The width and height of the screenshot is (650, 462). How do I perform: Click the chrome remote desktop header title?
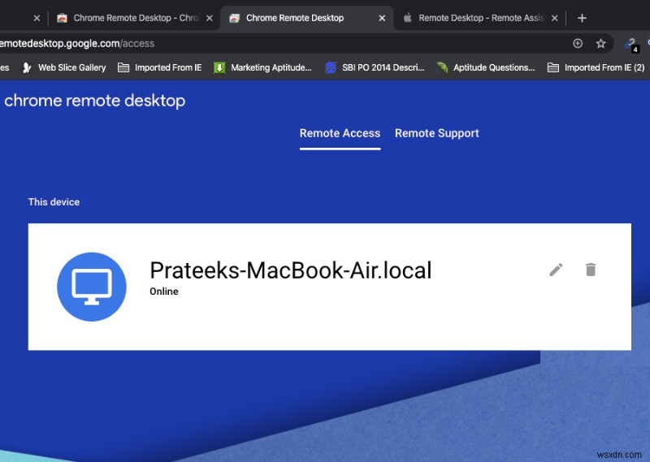point(94,101)
